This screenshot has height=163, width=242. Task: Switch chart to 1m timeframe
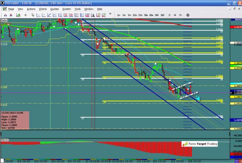[x=119, y=15]
